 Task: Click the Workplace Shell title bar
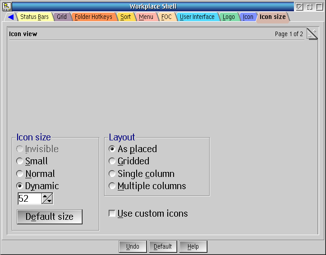pos(153,7)
